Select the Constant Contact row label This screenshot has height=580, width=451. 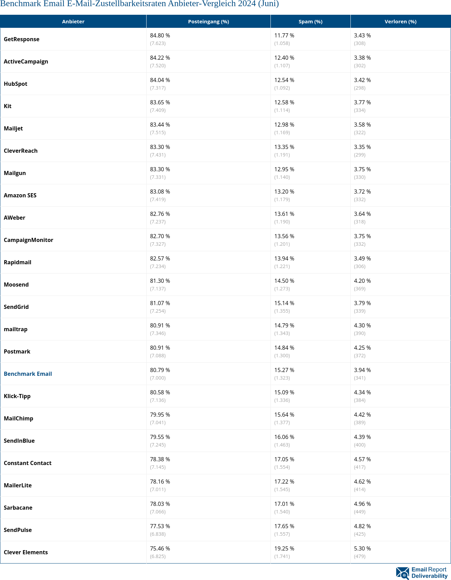[27, 463]
